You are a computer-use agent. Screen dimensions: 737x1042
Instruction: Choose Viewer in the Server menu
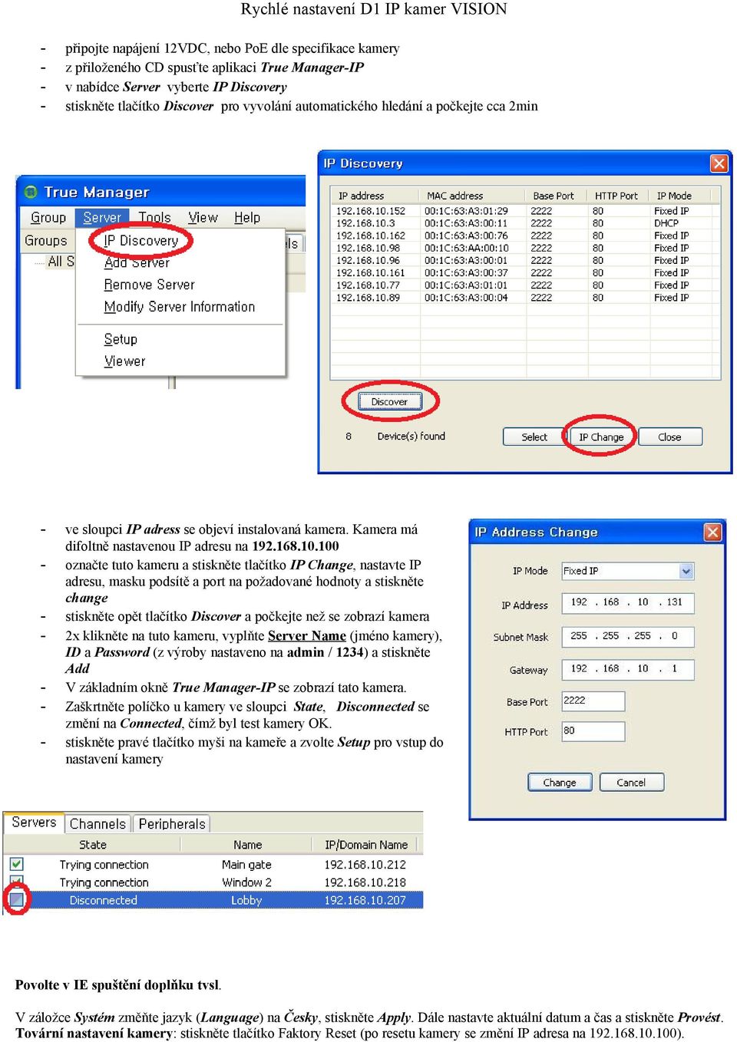coord(124,361)
